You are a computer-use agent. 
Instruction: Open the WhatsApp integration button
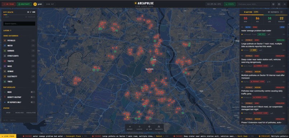pyautogui.click(x=24, y=4)
